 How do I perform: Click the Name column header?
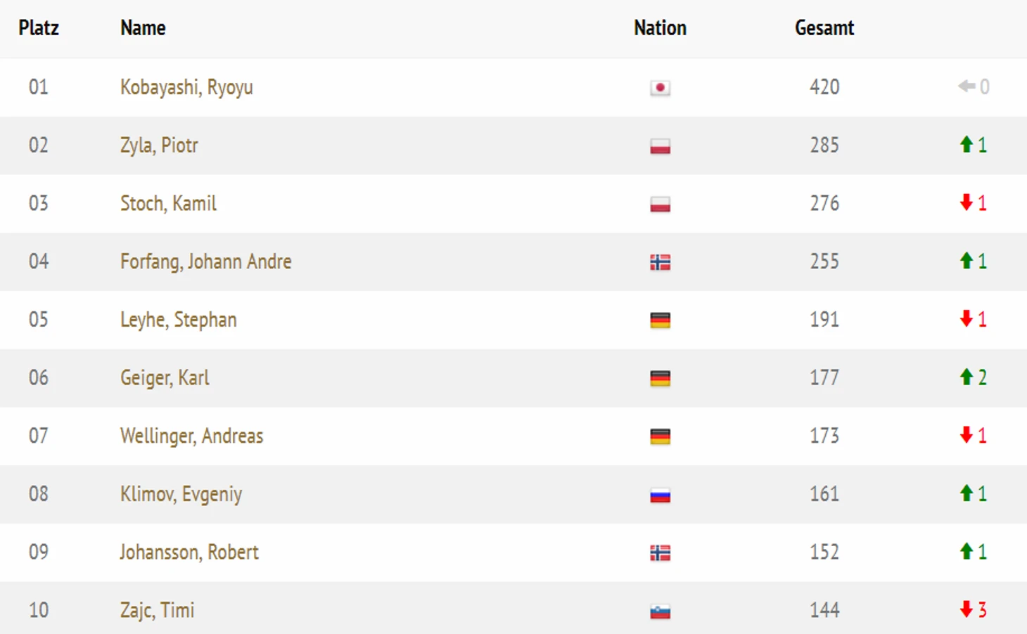(x=143, y=28)
